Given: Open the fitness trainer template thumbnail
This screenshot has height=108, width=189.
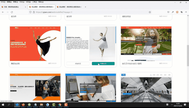Looking at the screenshot, I should [x=35, y=88].
